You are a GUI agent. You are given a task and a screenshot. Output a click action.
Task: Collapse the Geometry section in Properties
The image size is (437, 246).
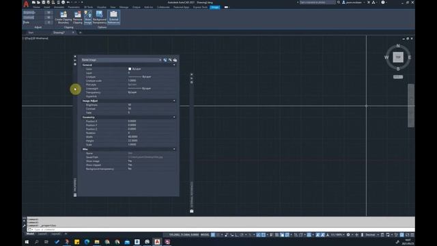point(174,118)
